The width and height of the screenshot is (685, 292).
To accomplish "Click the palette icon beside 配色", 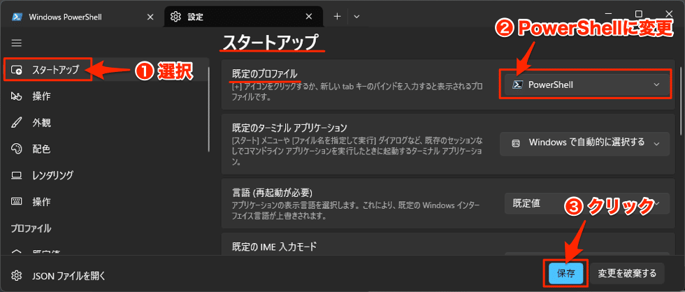I will click(x=17, y=149).
